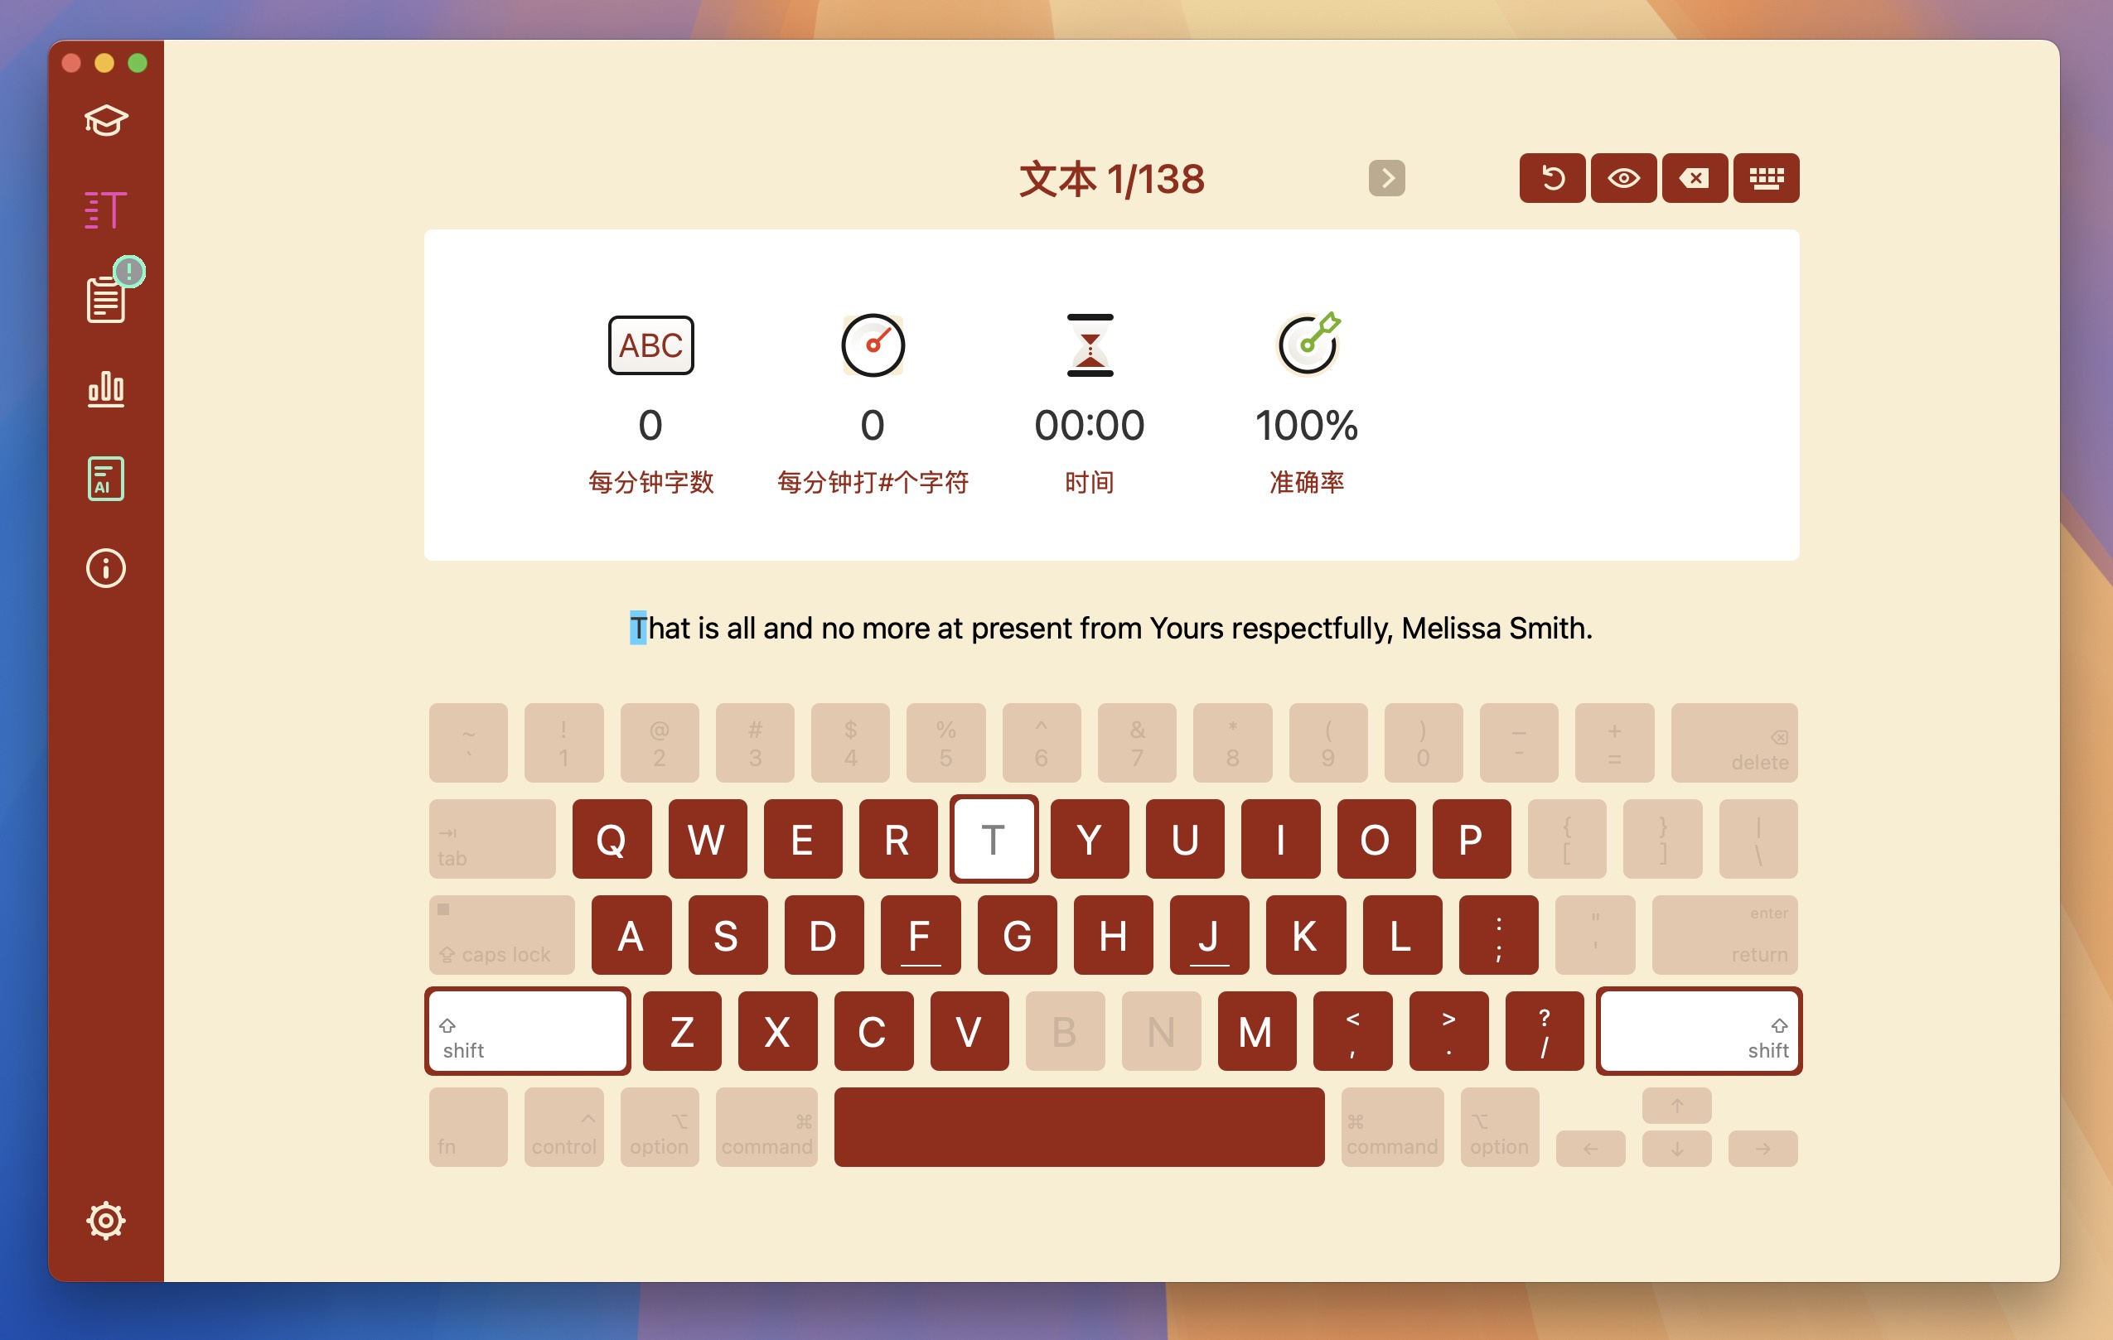Toggle left shift key on keyboard

(525, 1031)
